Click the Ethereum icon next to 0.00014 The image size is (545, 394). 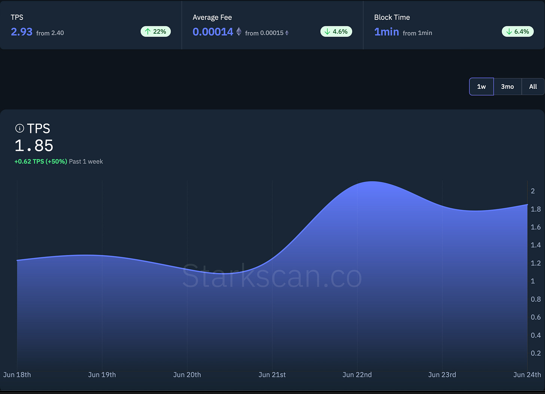pos(239,31)
